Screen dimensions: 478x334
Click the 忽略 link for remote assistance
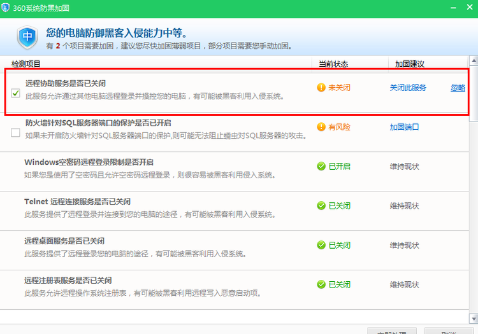tap(458, 88)
